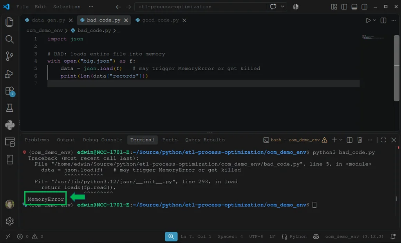Image resolution: width=401 pixels, height=243 pixels.
Task: Click the terminal warning triangle icon
Action: click(x=325, y=140)
